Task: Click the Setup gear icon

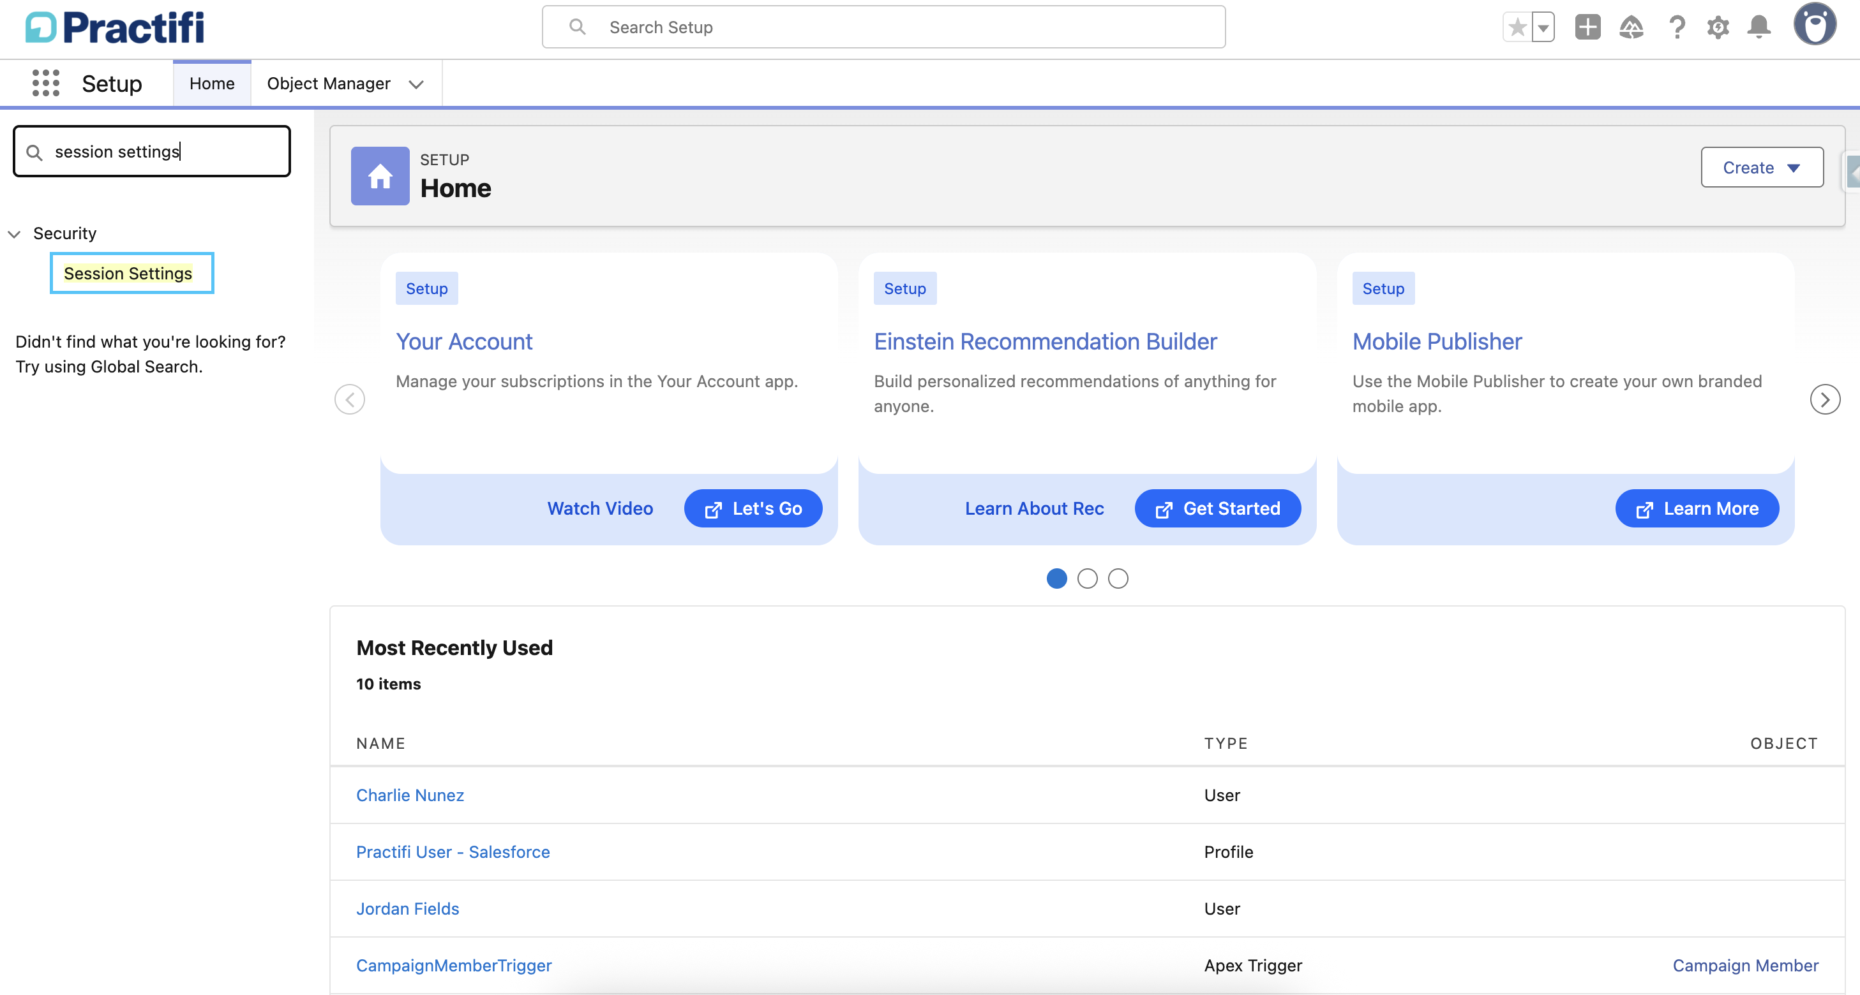Action: tap(1719, 27)
